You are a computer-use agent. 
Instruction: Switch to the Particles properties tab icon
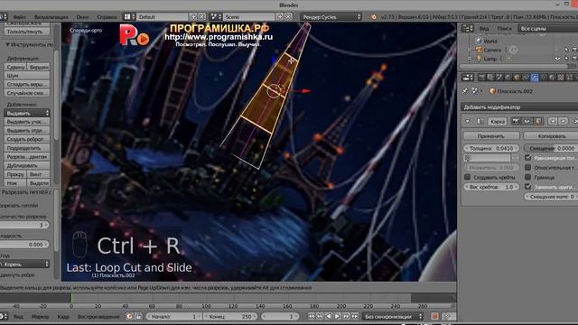click(x=570, y=77)
